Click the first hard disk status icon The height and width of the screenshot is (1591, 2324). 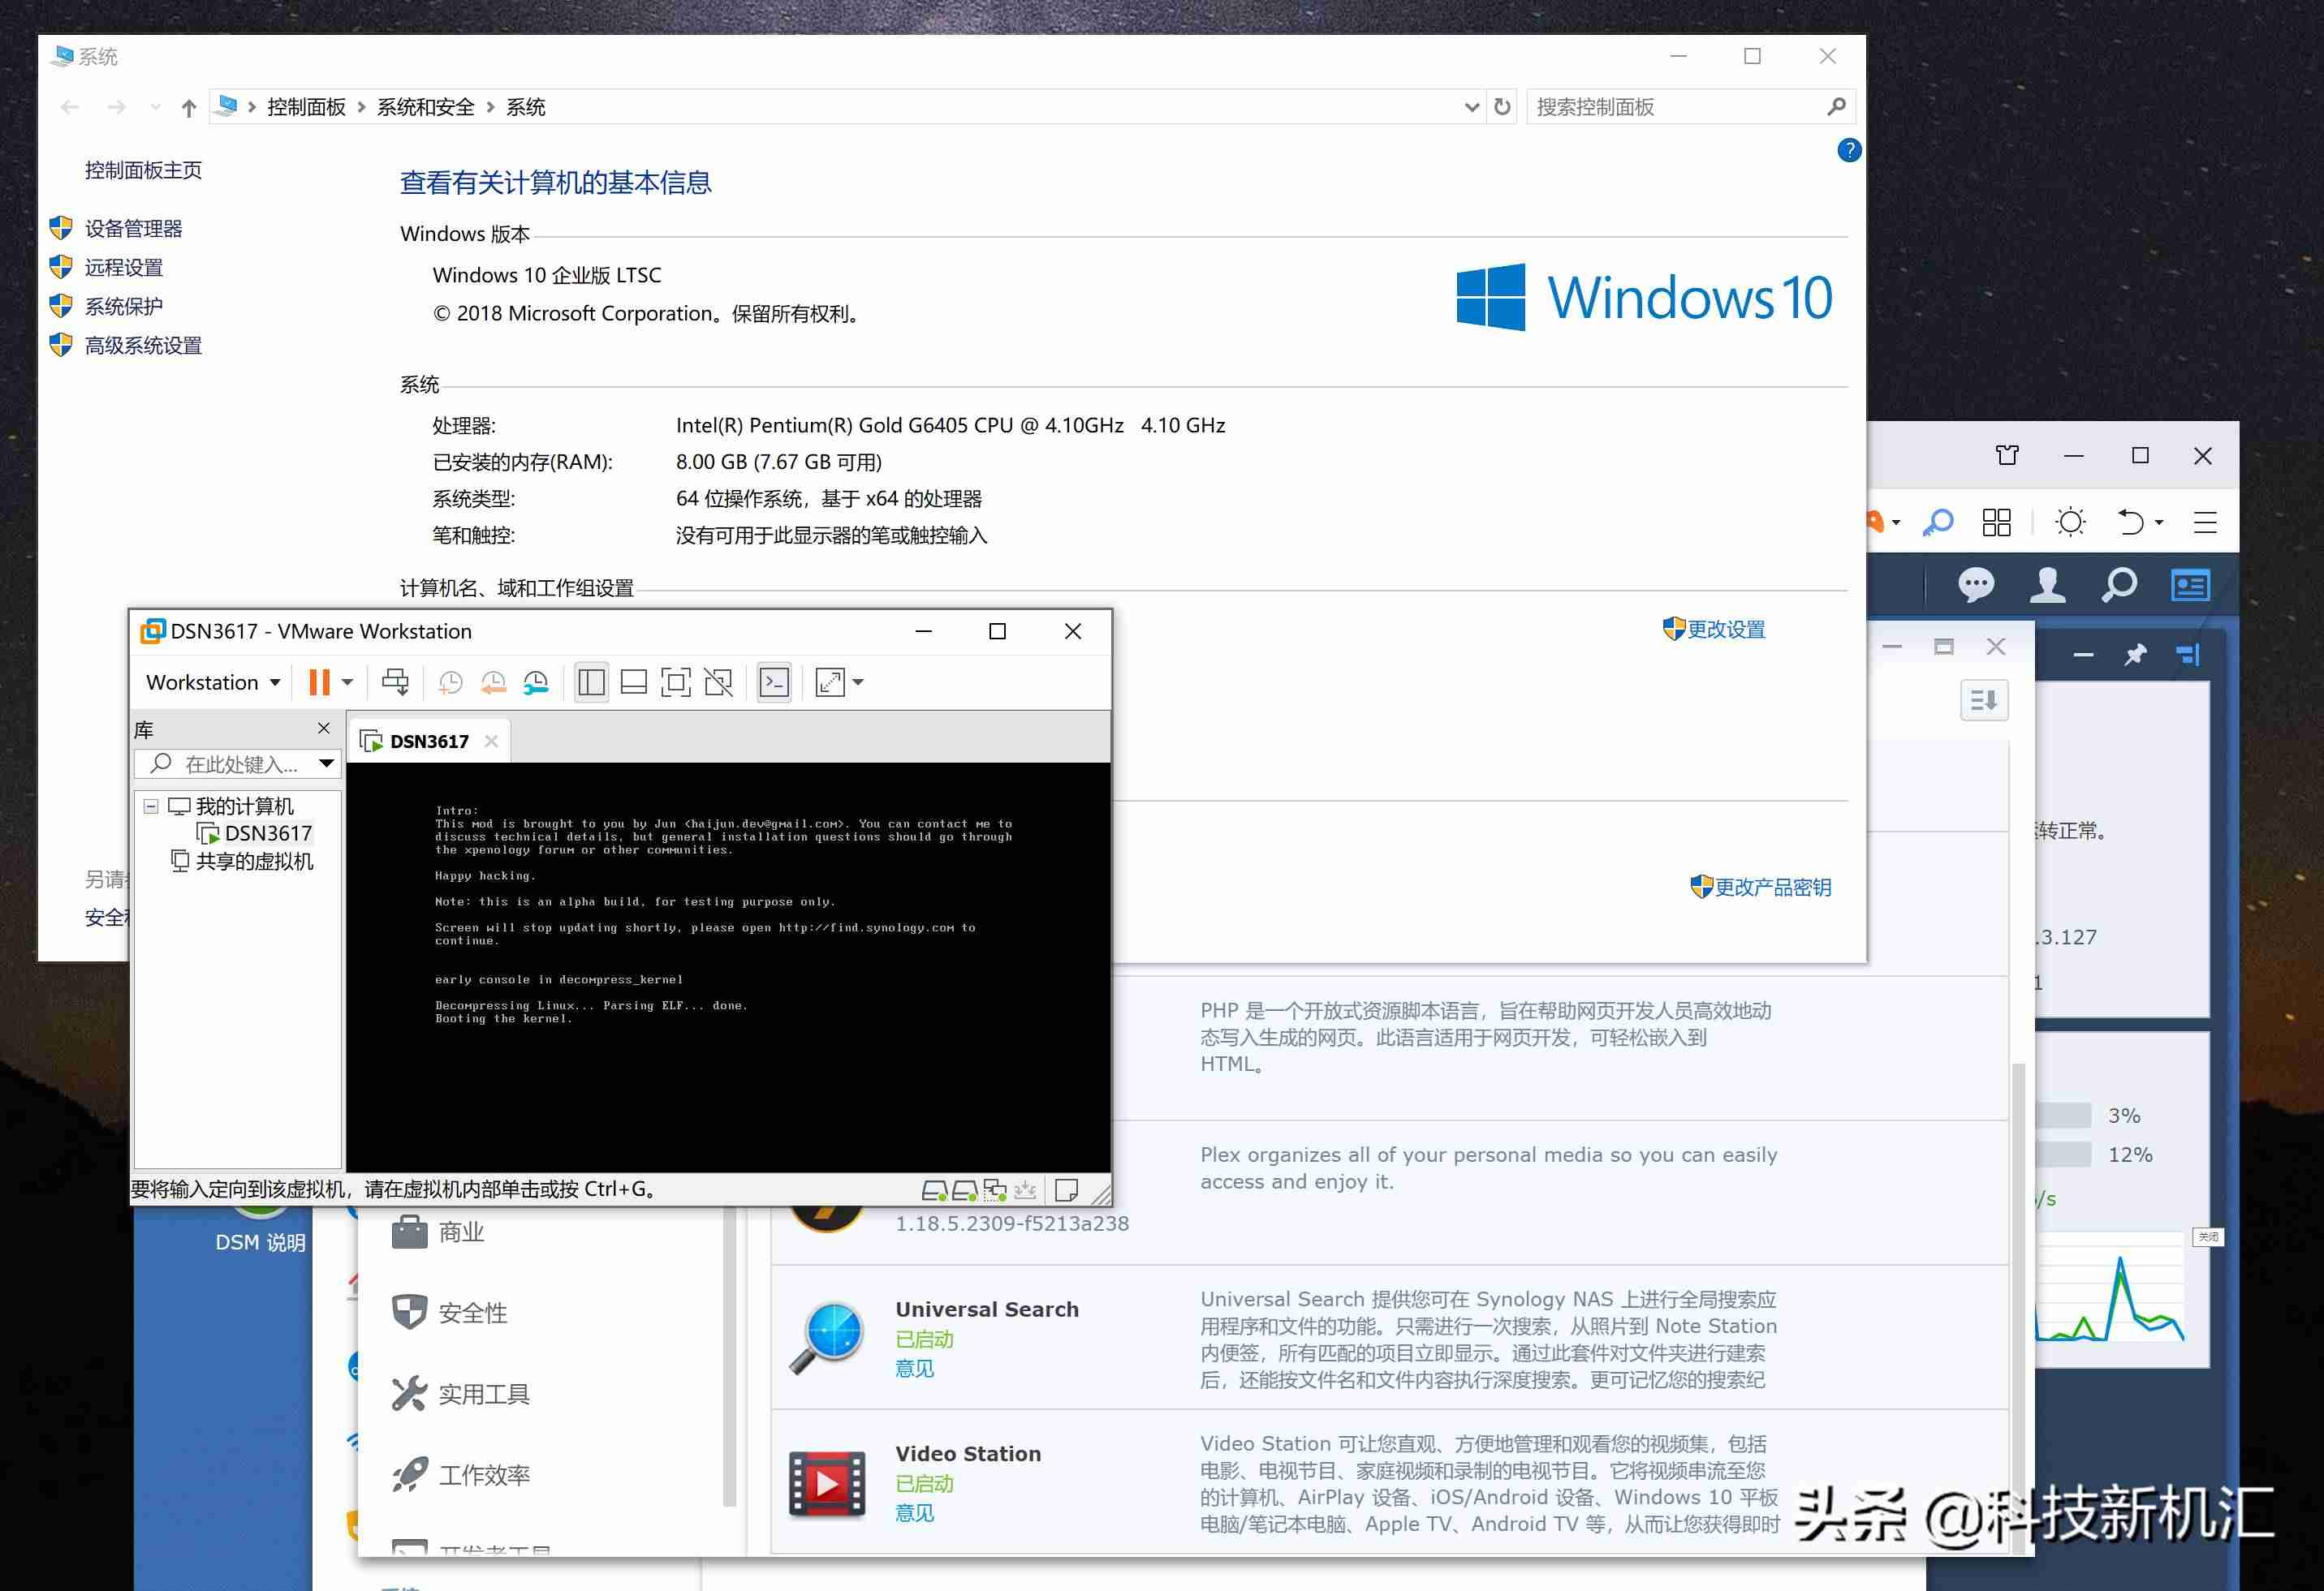coord(934,1190)
